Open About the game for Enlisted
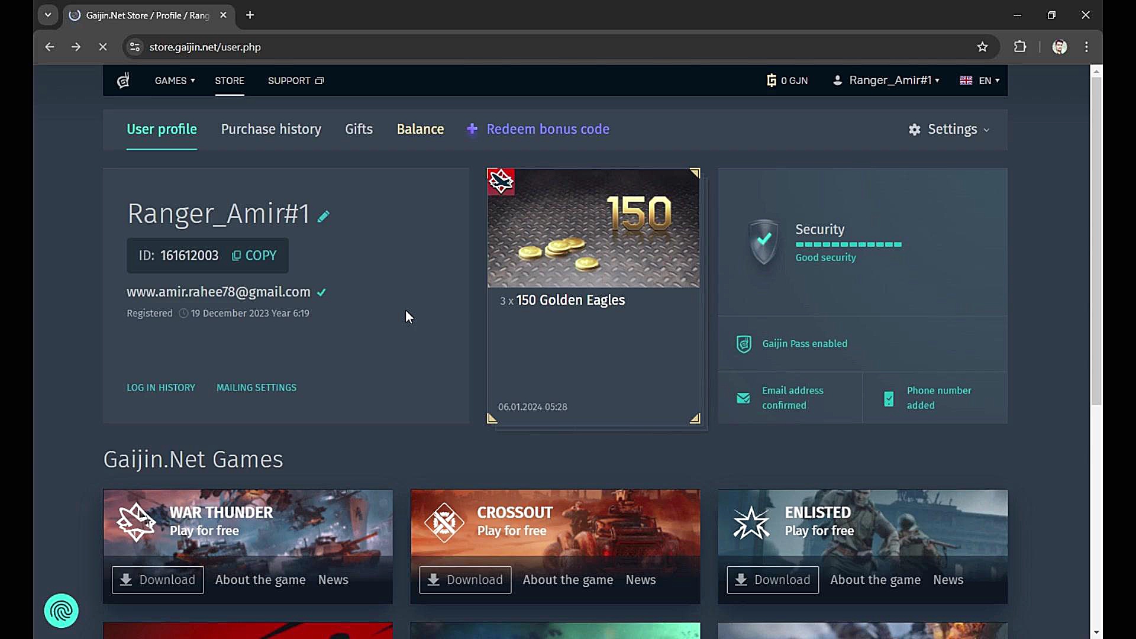 pos(875,580)
